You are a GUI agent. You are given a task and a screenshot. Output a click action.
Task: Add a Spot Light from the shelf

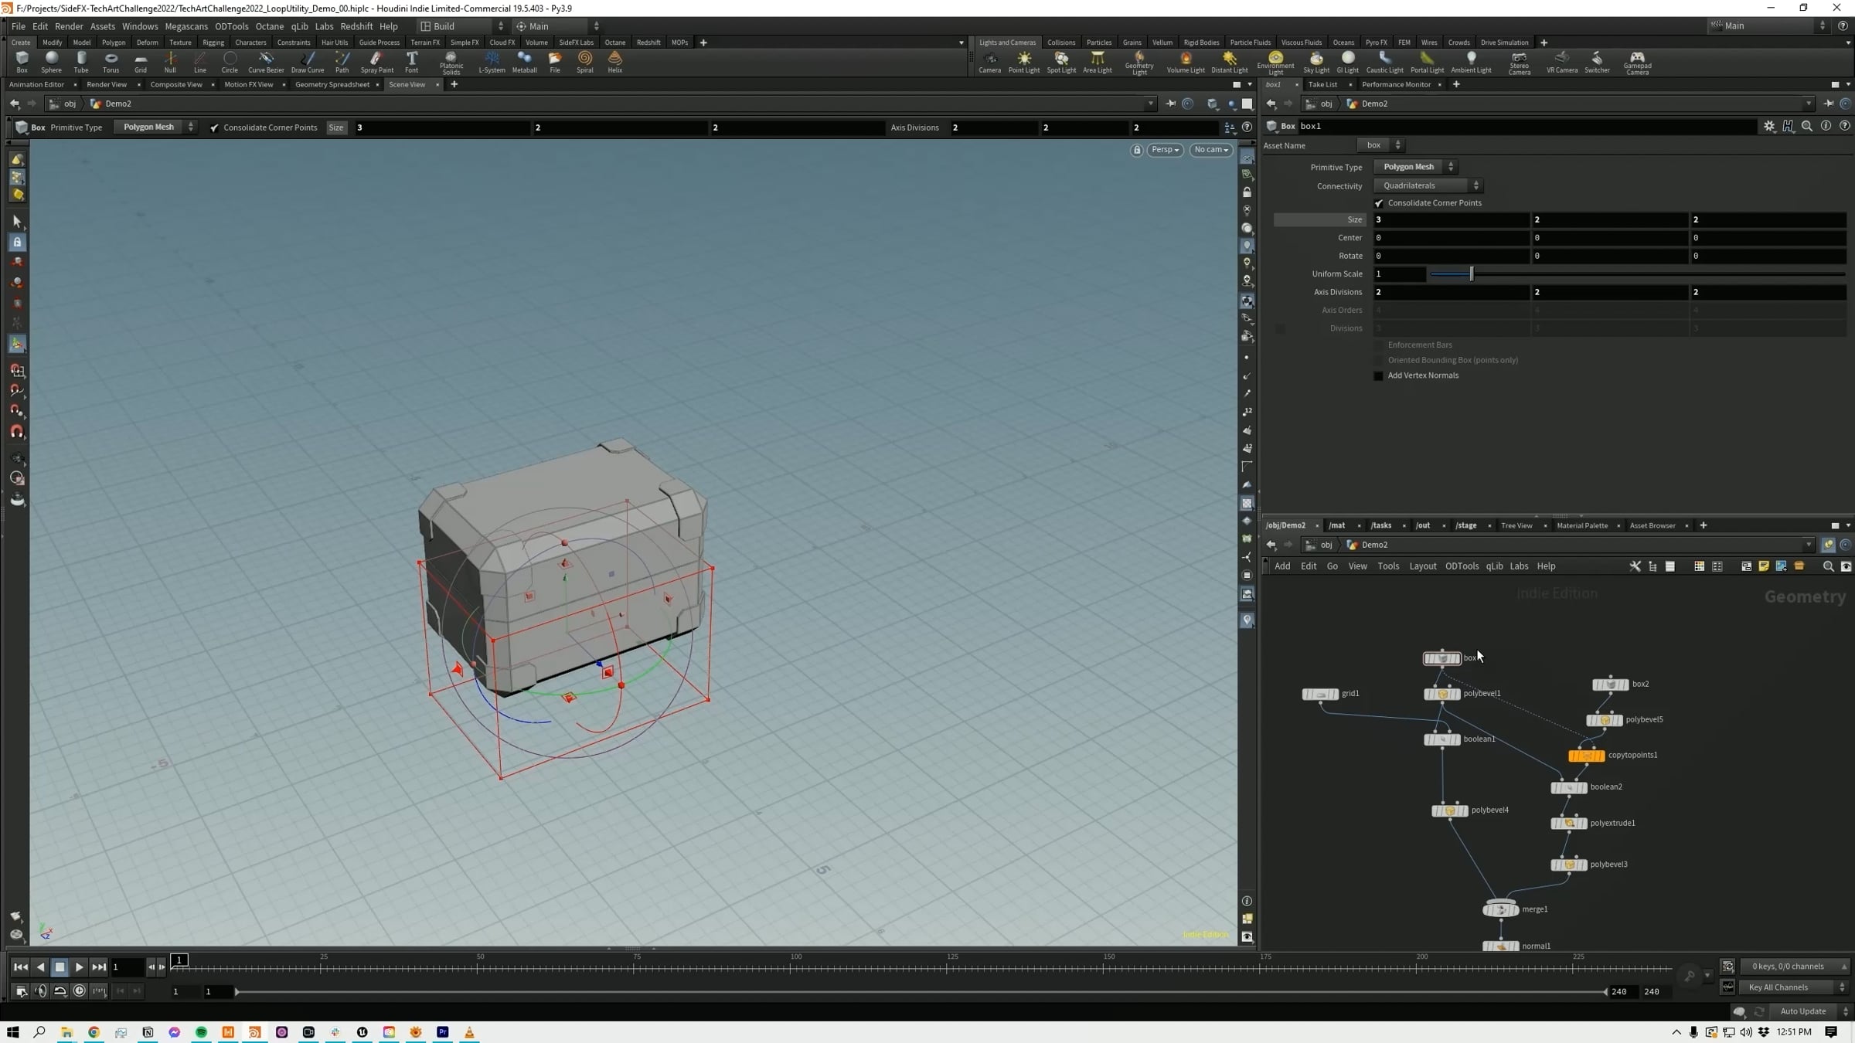(1061, 62)
